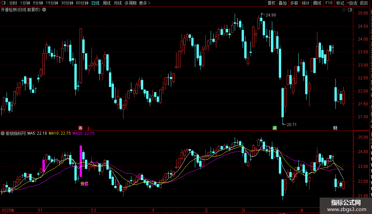Toggle the right side panel icon
The image size is (372, 214).
coord(350,10)
